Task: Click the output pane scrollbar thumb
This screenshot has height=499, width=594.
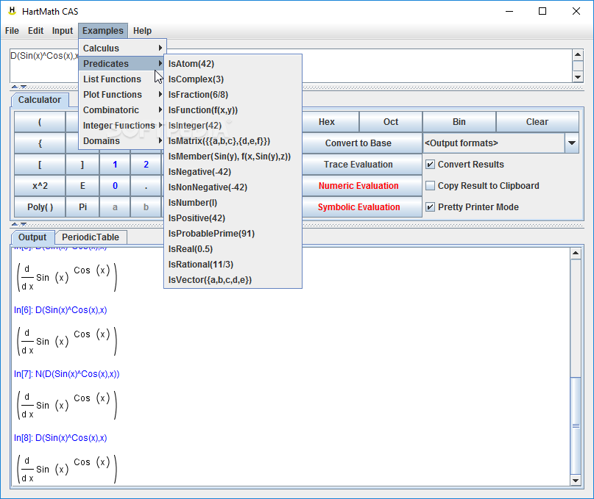Action: 576,426
